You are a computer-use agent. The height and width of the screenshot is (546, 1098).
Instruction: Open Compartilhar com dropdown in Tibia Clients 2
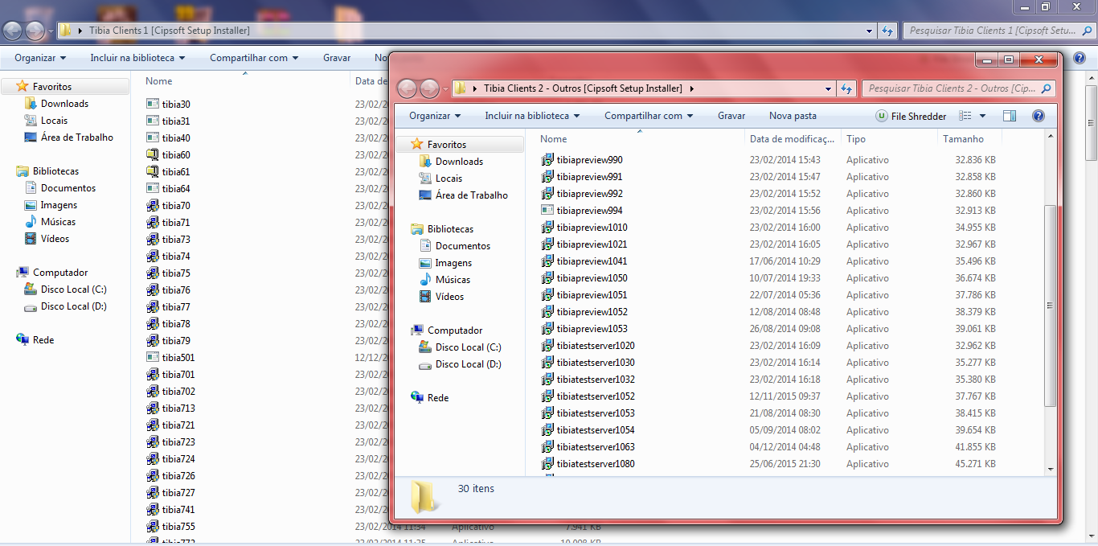(x=649, y=116)
